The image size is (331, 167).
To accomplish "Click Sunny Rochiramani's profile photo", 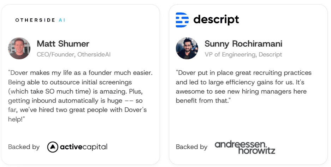I will click(x=187, y=48).
